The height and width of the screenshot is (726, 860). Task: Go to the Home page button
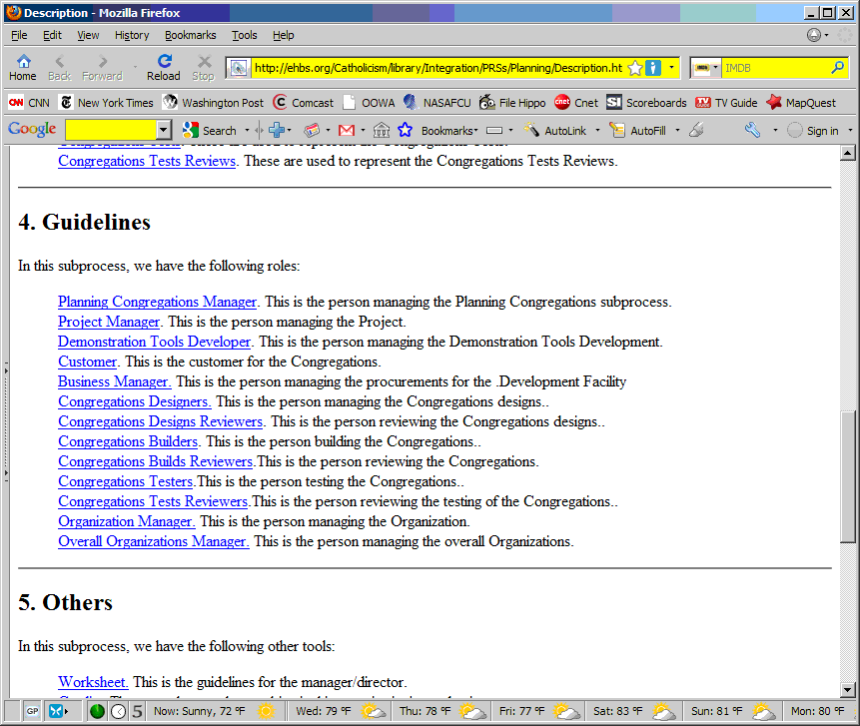point(23,68)
